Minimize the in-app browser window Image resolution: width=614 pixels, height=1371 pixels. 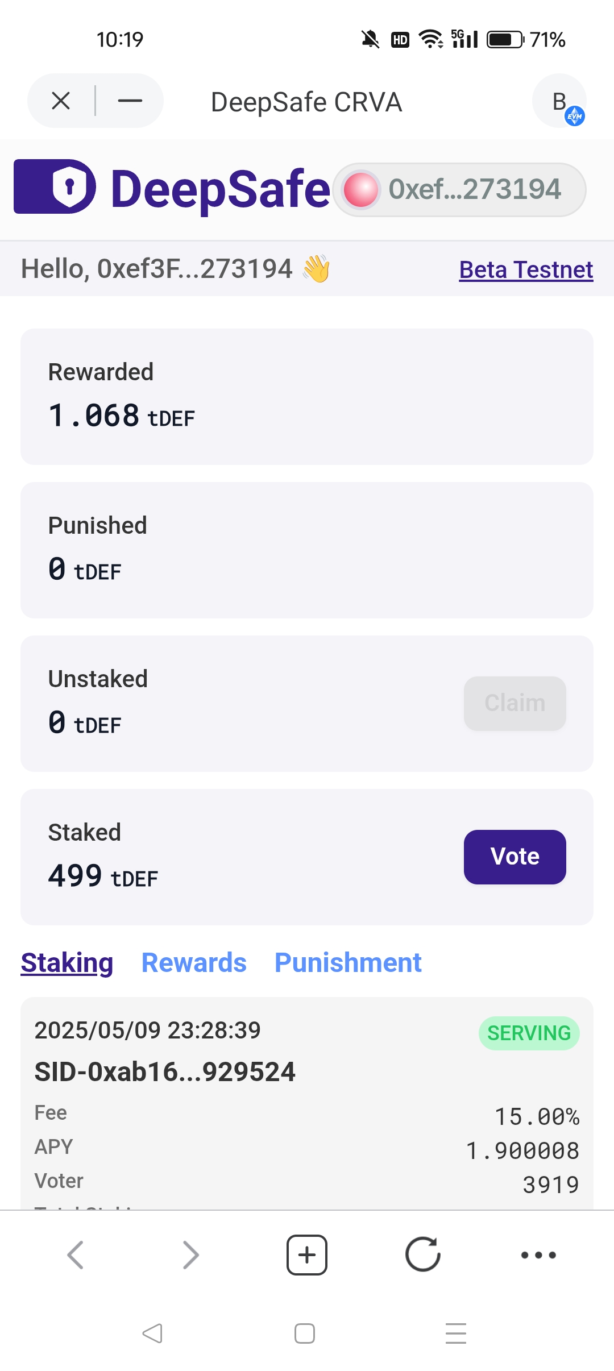click(130, 101)
